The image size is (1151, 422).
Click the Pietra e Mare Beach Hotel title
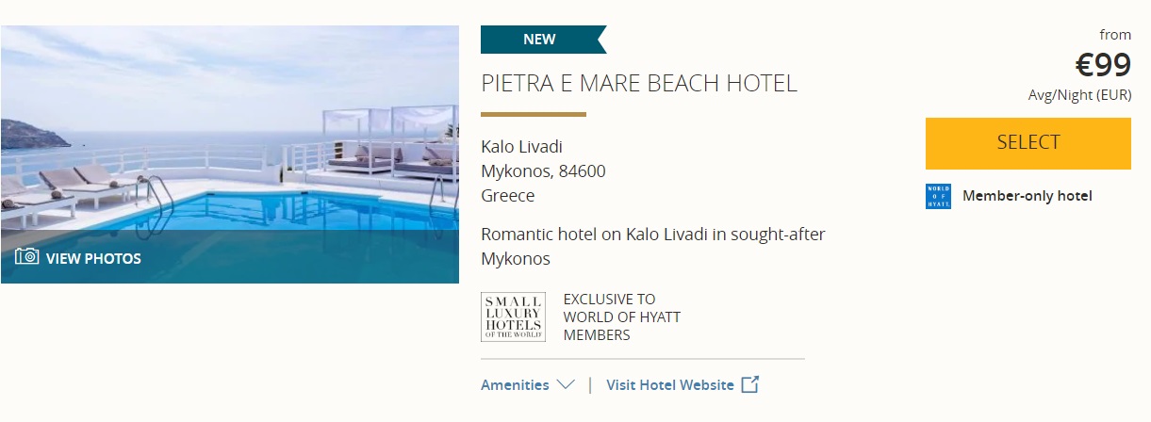coord(638,83)
